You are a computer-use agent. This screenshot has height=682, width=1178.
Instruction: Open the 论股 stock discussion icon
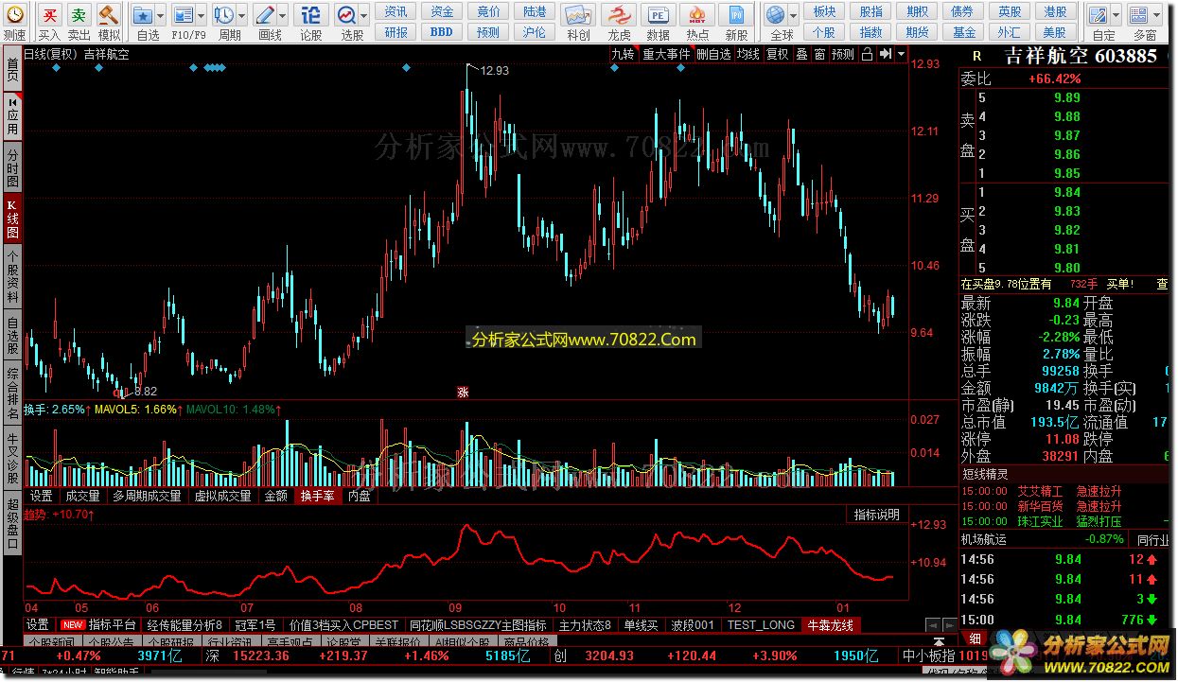coord(311,15)
